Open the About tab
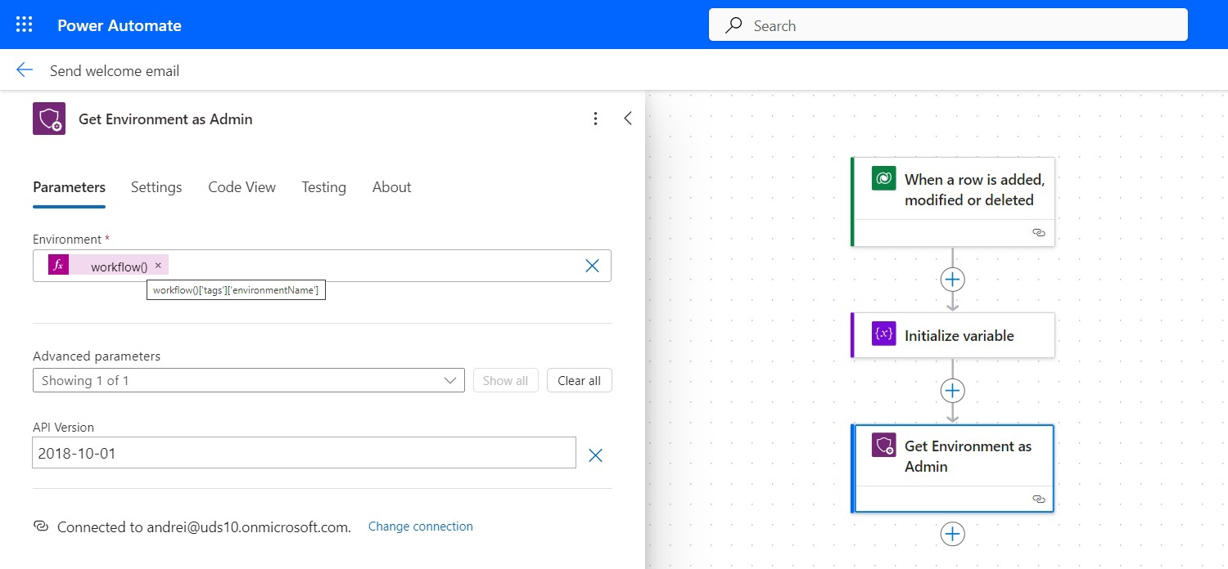The height and width of the screenshot is (569, 1228). pyautogui.click(x=391, y=187)
